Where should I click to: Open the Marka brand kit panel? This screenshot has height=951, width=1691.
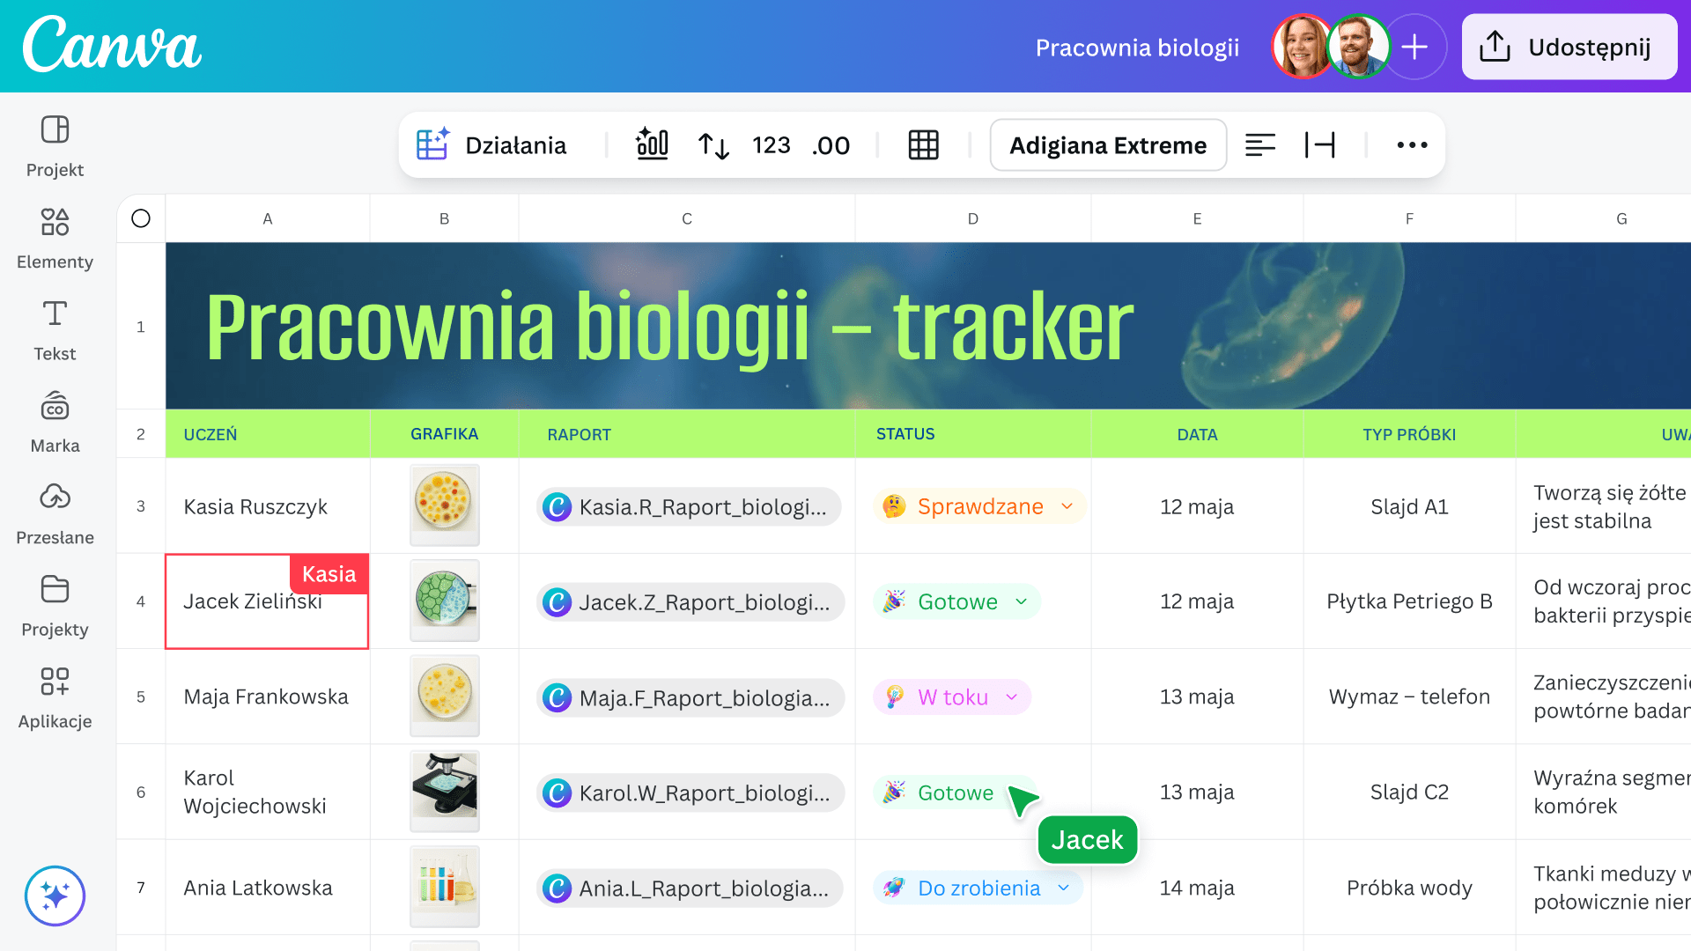pyautogui.click(x=55, y=423)
